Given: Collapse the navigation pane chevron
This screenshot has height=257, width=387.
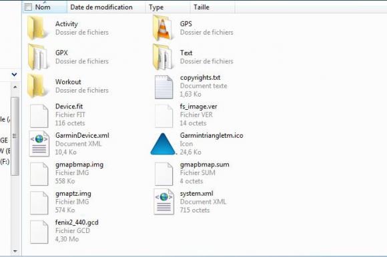Looking at the screenshot, I should tap(14, 74).
